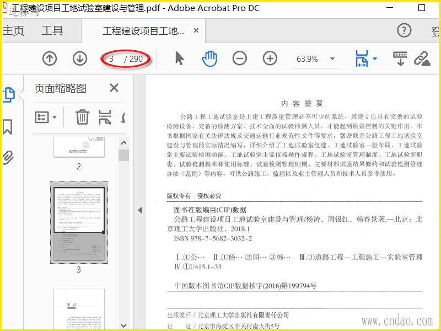Zoom in with the plus button
The image size is (441, 331).
pos(270,58)
